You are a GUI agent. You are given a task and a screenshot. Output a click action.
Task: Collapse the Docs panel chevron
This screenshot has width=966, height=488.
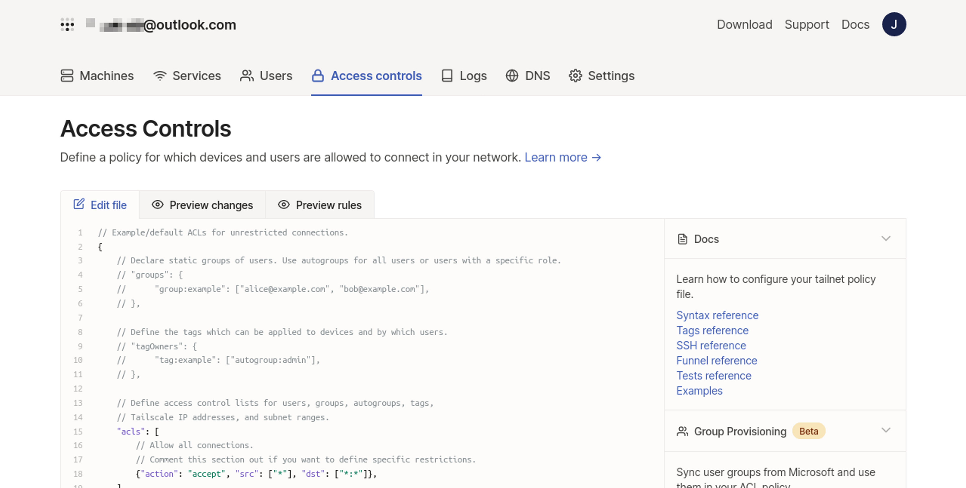coord(886,239)
